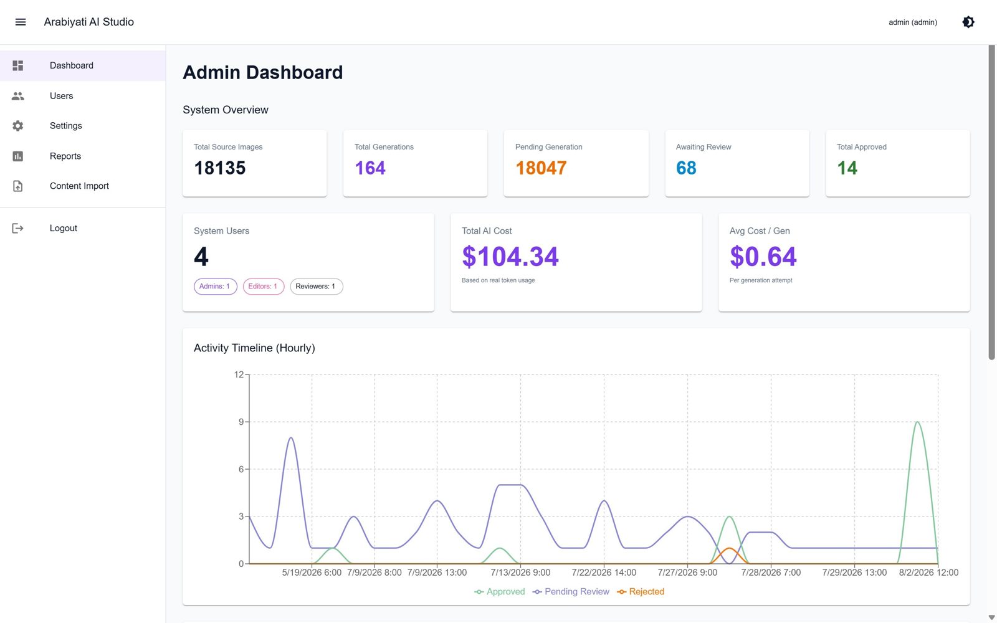
Task: Click the Total AI Cost value $104.34
Action: (x=510, y=257)
